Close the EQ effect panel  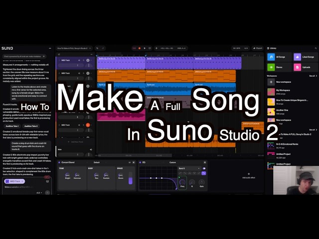tap(205, 162)
